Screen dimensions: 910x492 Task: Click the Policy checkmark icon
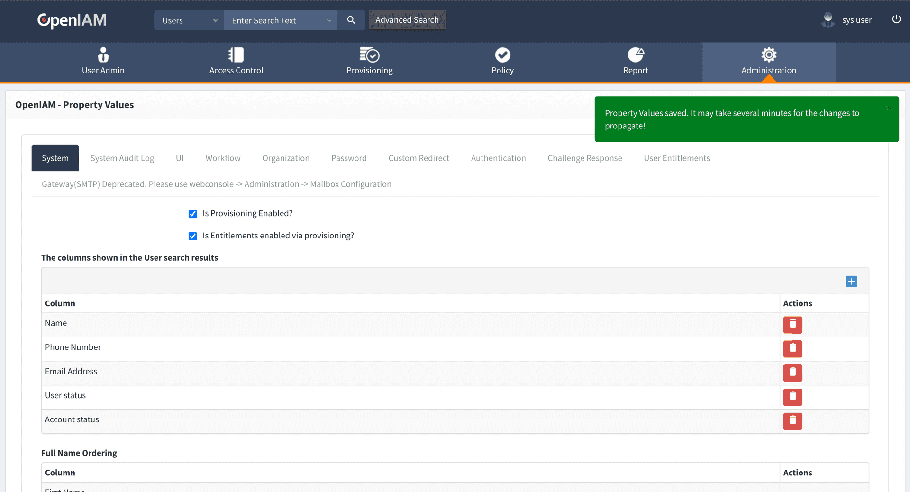coord(502,55)
